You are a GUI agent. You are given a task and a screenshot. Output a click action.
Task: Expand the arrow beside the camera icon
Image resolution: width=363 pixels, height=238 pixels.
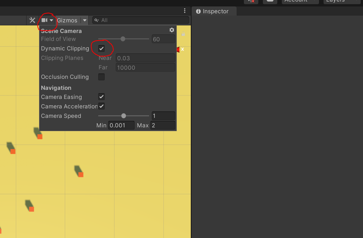[x=52, y=20]
